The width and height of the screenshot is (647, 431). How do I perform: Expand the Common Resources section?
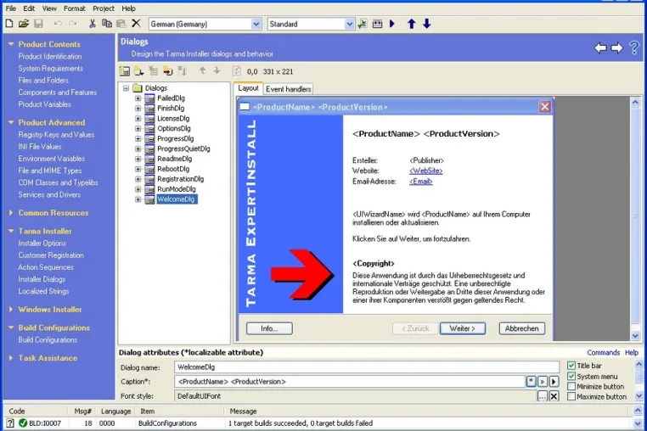[11, 213]
